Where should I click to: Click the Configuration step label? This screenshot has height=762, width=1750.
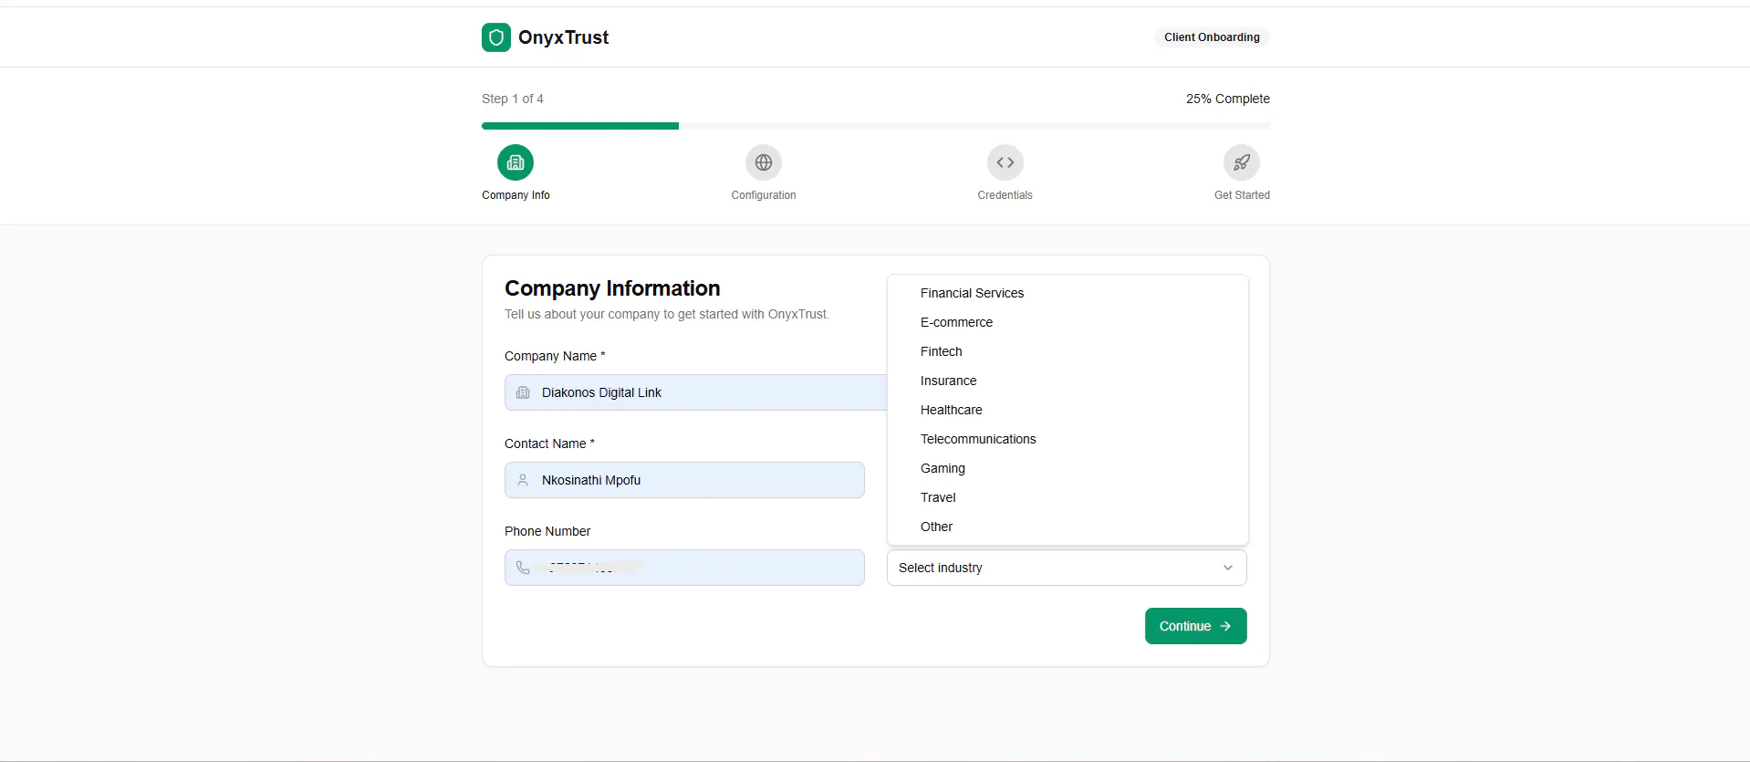[764, 195]
